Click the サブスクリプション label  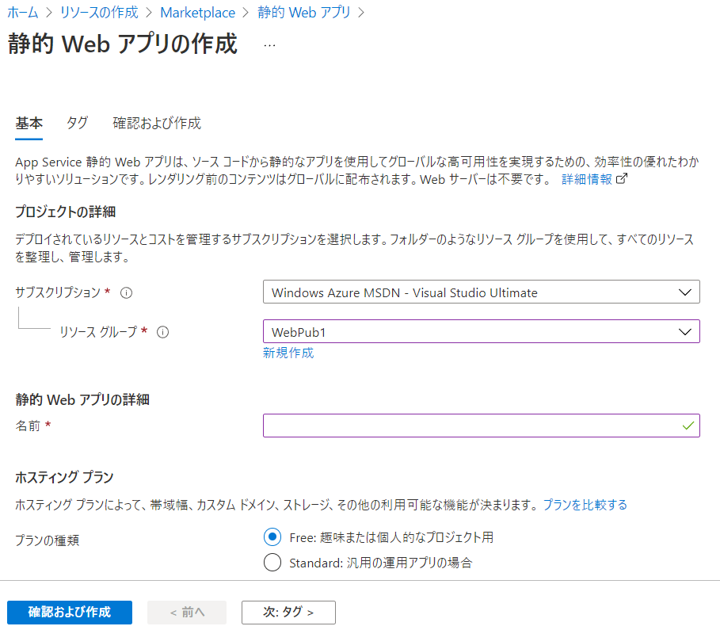(58, 292)
